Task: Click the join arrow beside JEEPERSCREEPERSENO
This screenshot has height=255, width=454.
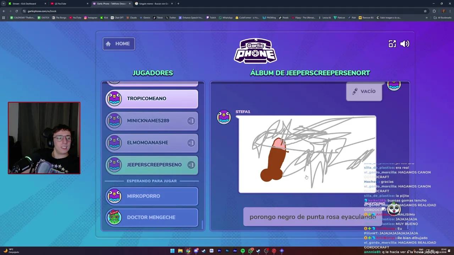Action: click(191, 165)
